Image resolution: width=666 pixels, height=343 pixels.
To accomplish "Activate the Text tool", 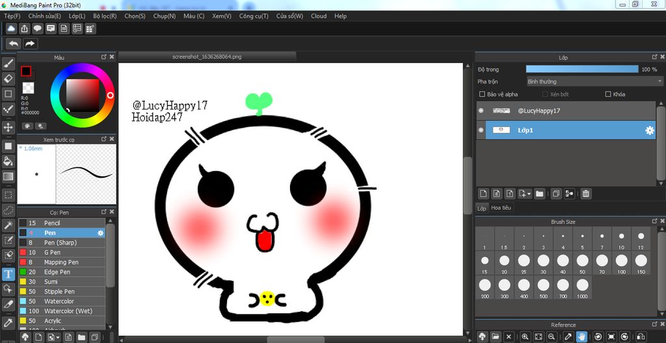I will 8,274.
